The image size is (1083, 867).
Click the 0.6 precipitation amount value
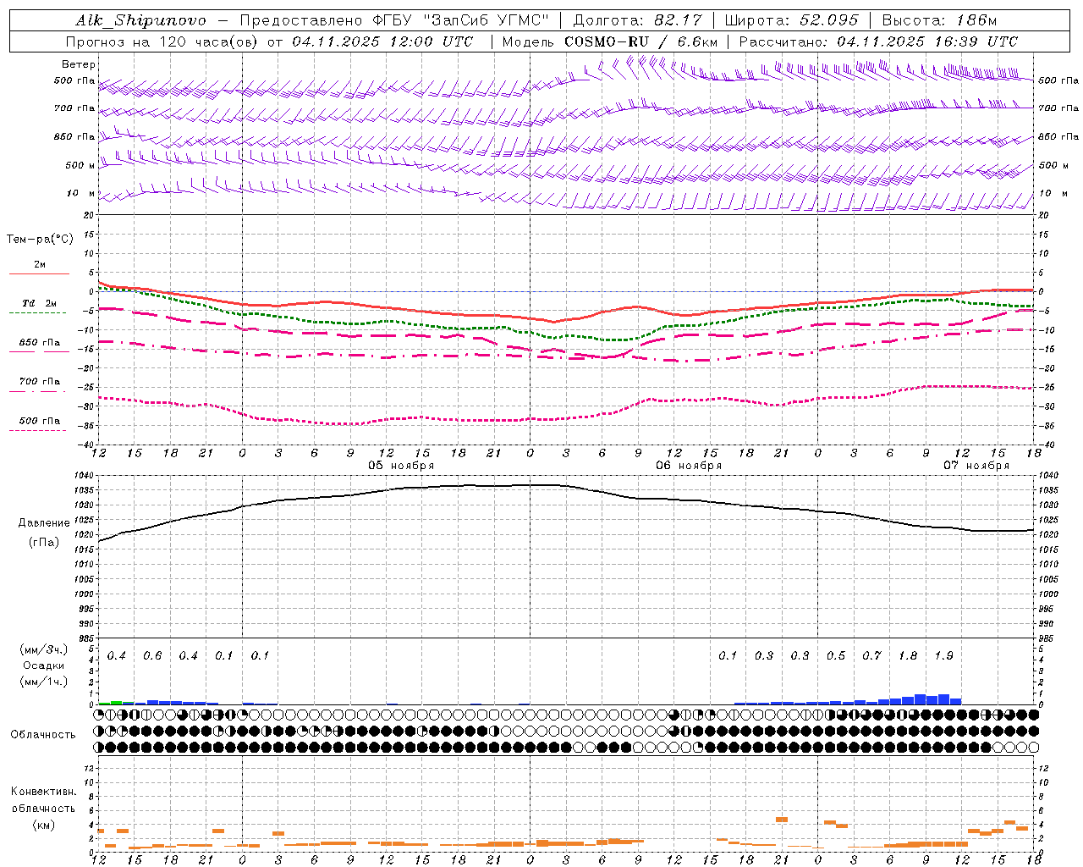pyautogui.click(x=152, y=655)
